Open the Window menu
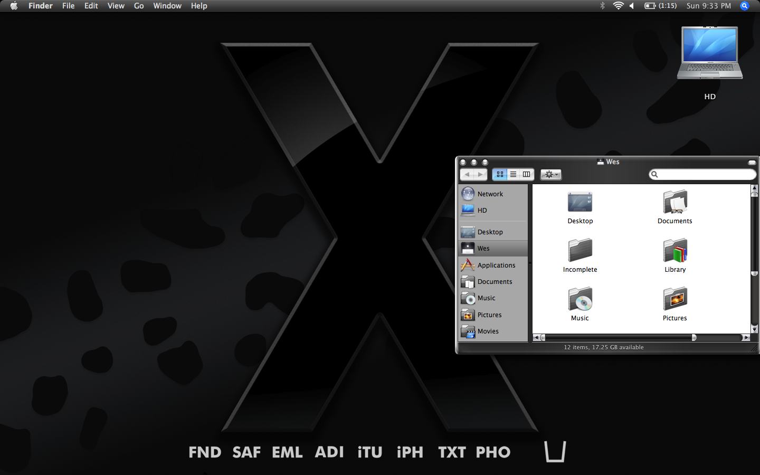 (x=167, y=6)
